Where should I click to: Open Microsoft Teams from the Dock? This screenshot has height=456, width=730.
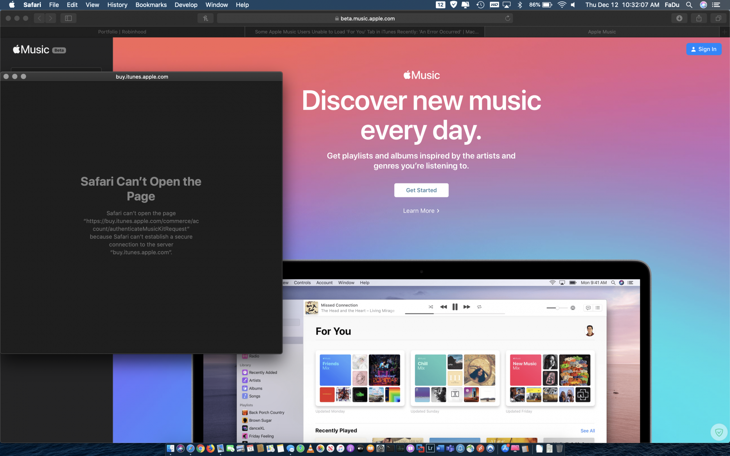pyautogui.click(x=450, y=449)
